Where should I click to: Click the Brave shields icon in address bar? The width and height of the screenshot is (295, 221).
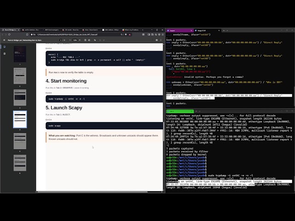point(126,35)
